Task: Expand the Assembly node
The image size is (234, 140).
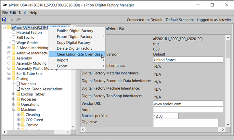Action: 9,58
